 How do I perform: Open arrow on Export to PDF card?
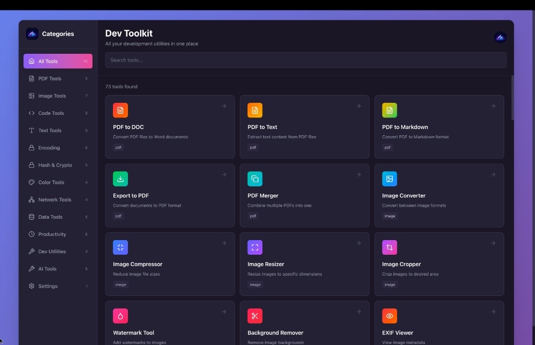[224, 174]
